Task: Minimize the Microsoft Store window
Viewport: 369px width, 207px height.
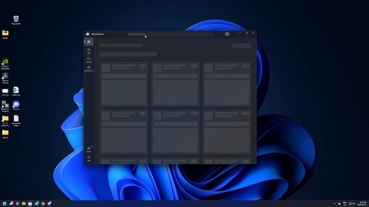Action: (x=240, y=33)
